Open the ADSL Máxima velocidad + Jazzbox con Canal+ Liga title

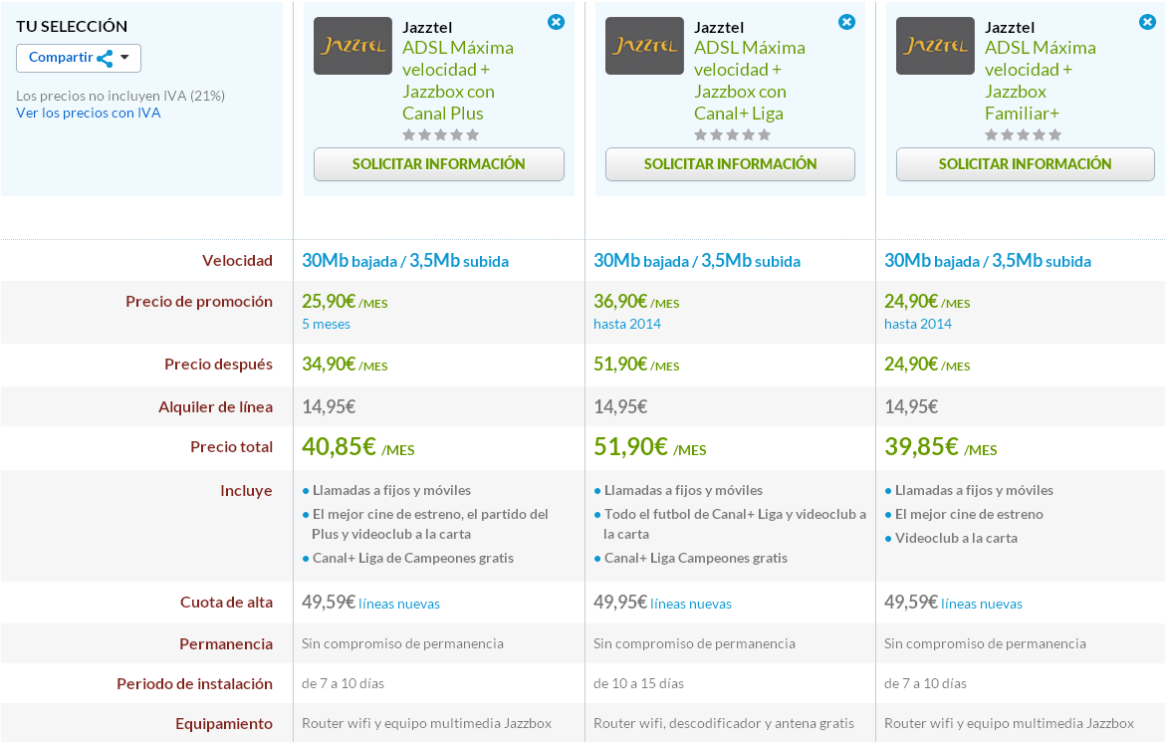(750, 81)
